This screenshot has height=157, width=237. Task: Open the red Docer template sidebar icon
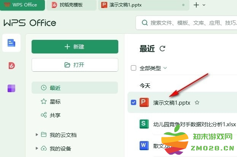[x=11, y=66]
